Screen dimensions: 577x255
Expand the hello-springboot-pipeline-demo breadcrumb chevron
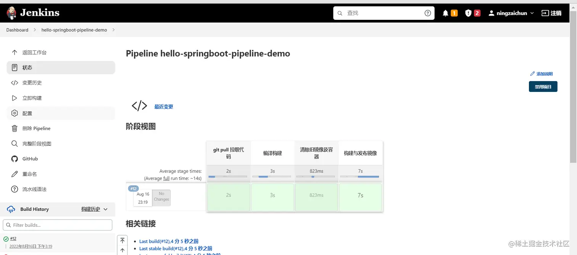[113, 30]
